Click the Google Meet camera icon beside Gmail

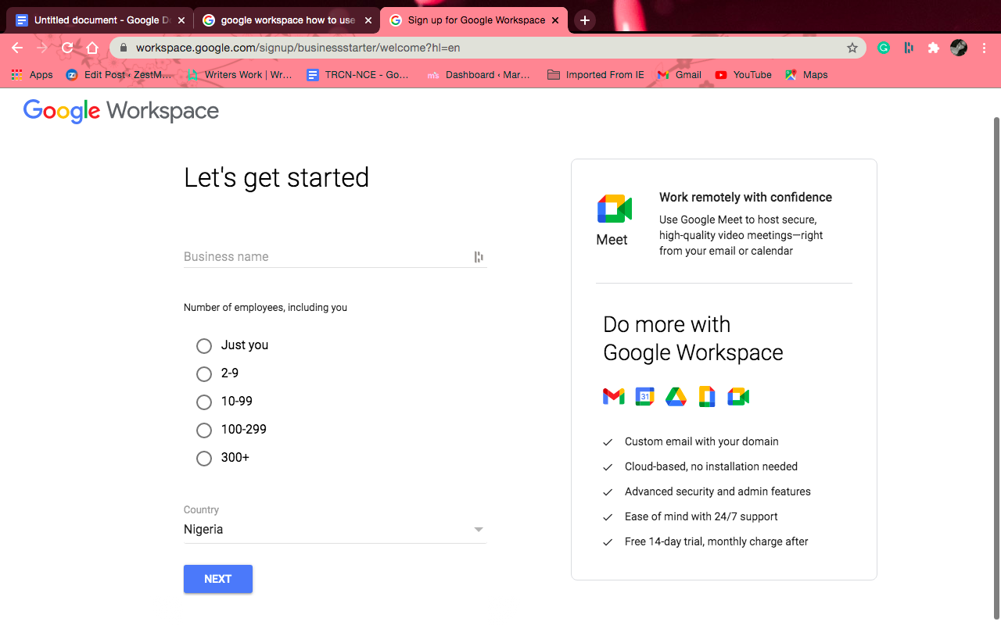point(737,396)
